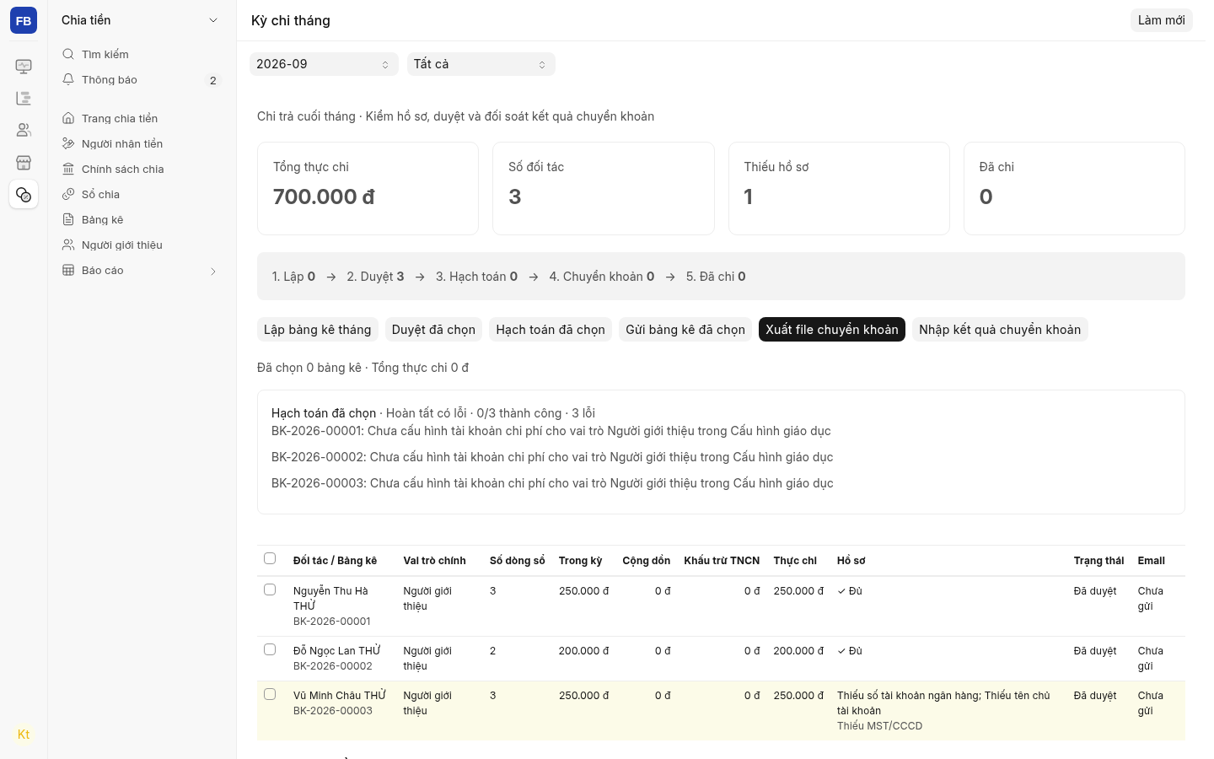Click the FB workspace logo
The height and width of the screenshot is (759, 1214).
[24, 20]
